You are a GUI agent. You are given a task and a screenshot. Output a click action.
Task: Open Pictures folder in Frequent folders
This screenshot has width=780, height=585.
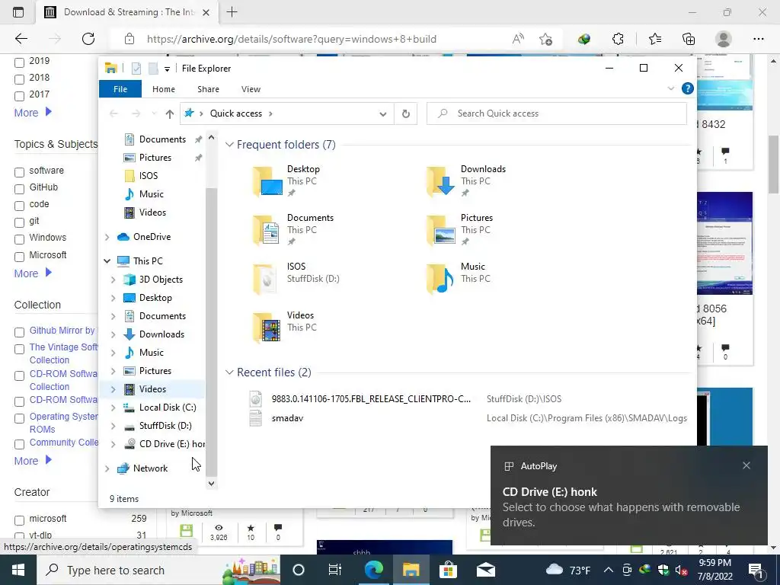click(459, 230)
